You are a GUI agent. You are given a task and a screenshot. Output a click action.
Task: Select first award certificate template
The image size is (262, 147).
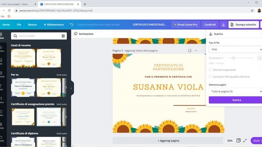[23, 117]
